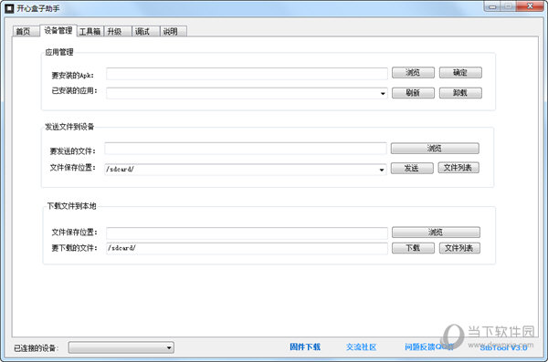
Task: Open the 工具箱 tab
Action: (90, 31)
